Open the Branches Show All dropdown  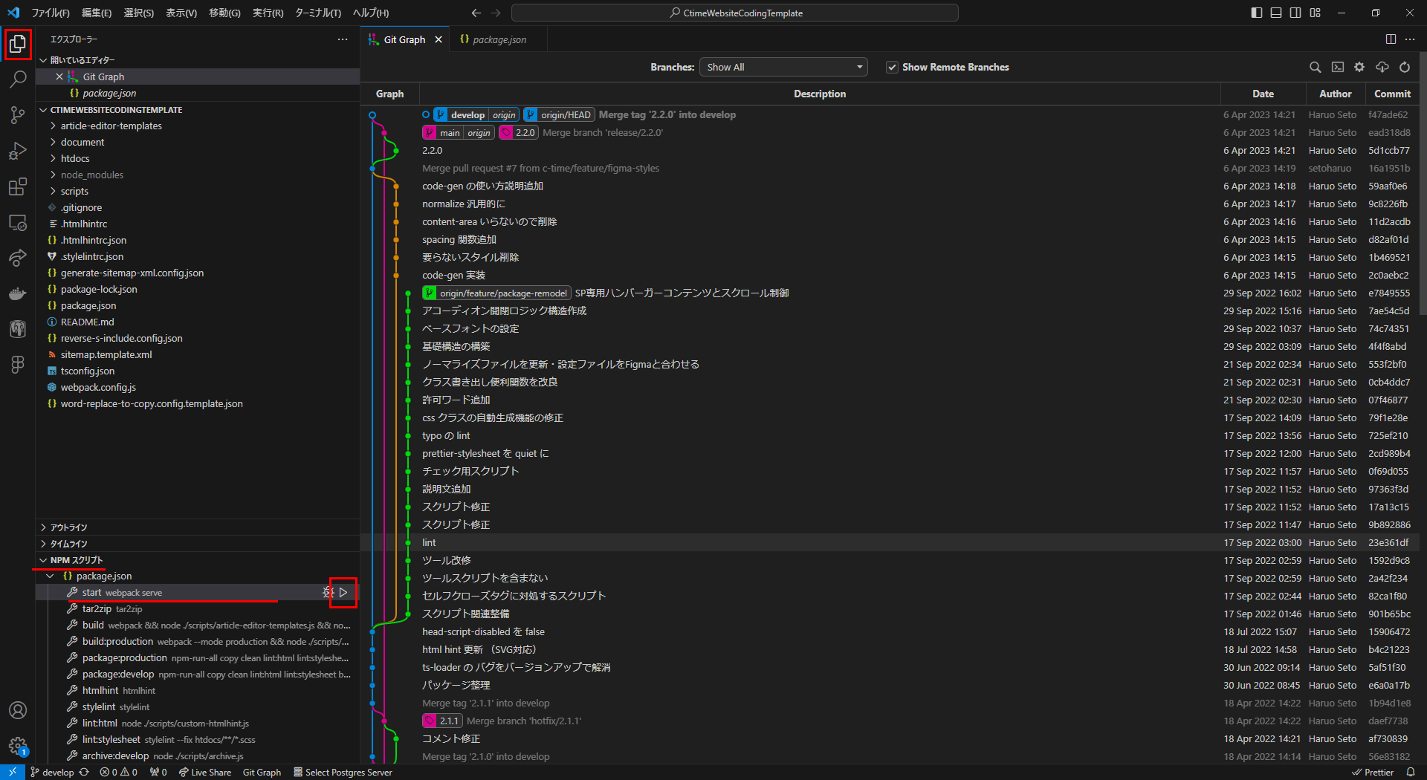(x=783, y=68)
